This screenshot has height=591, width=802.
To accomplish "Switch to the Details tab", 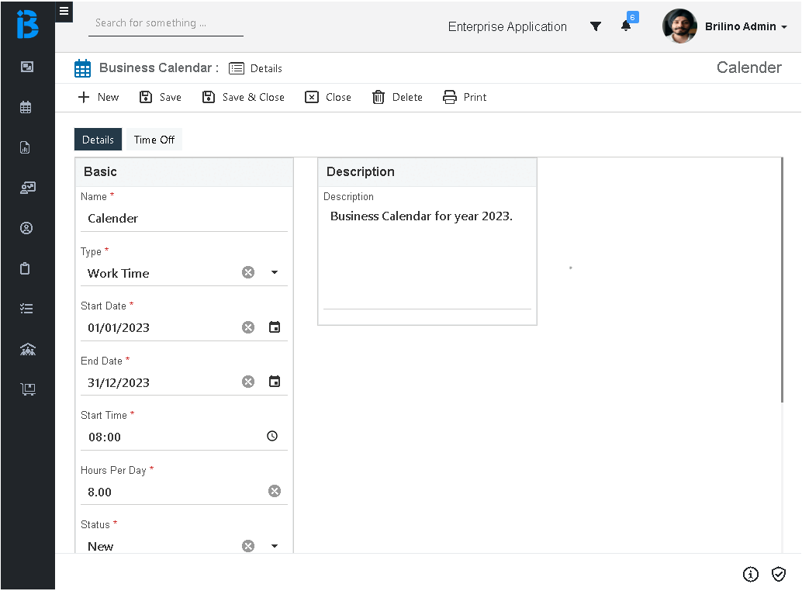I will [99, 140].
